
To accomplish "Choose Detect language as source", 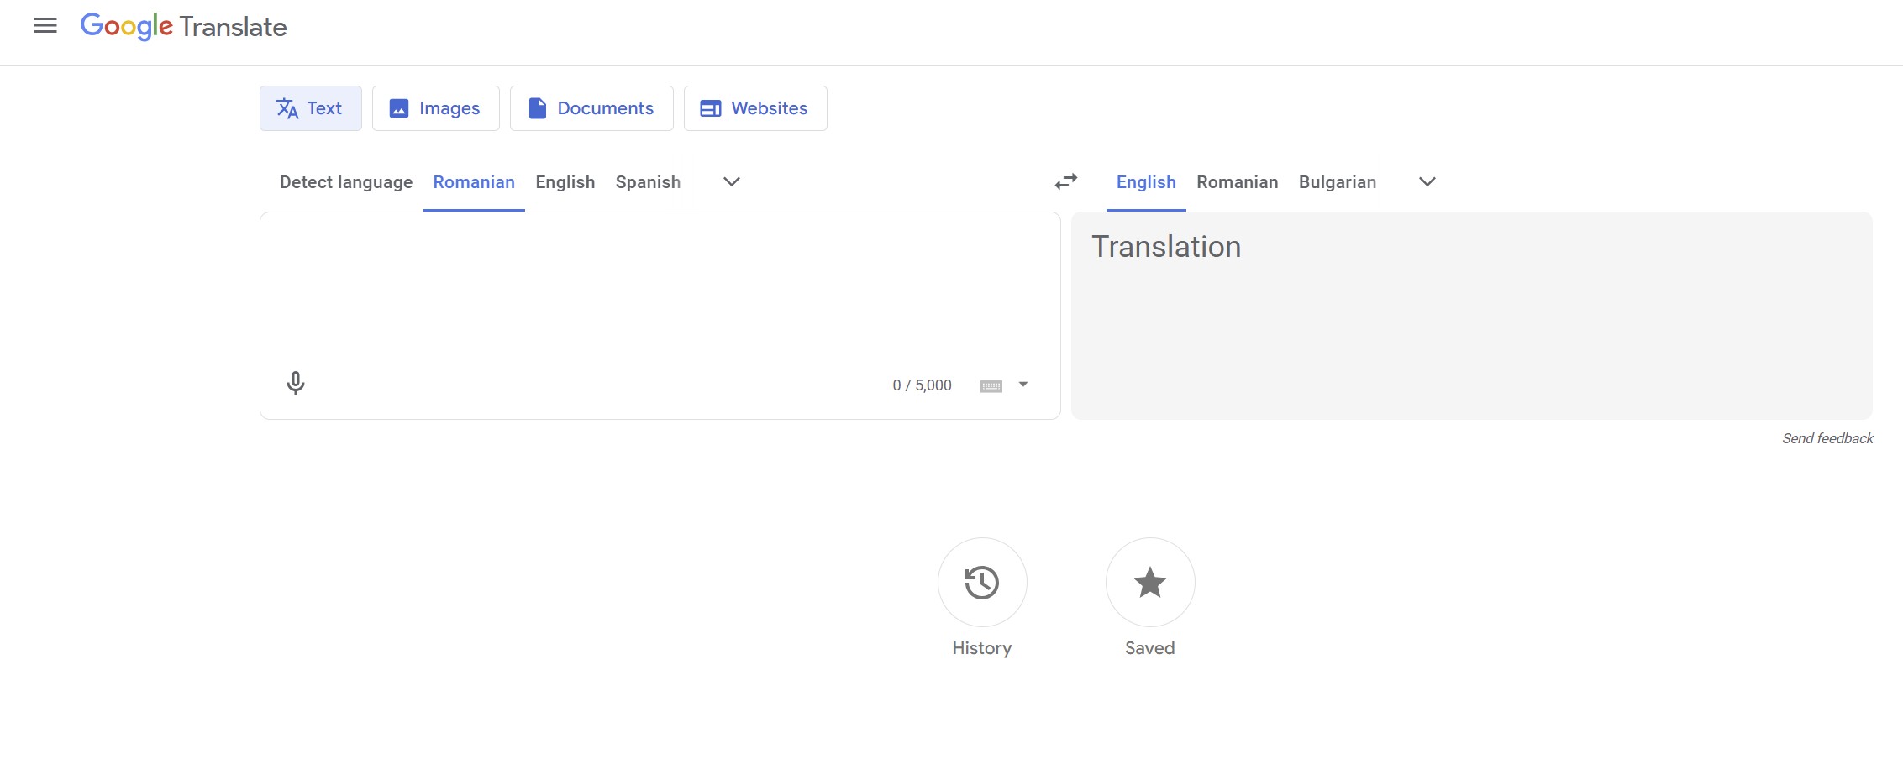I will [x=346, y=182].
